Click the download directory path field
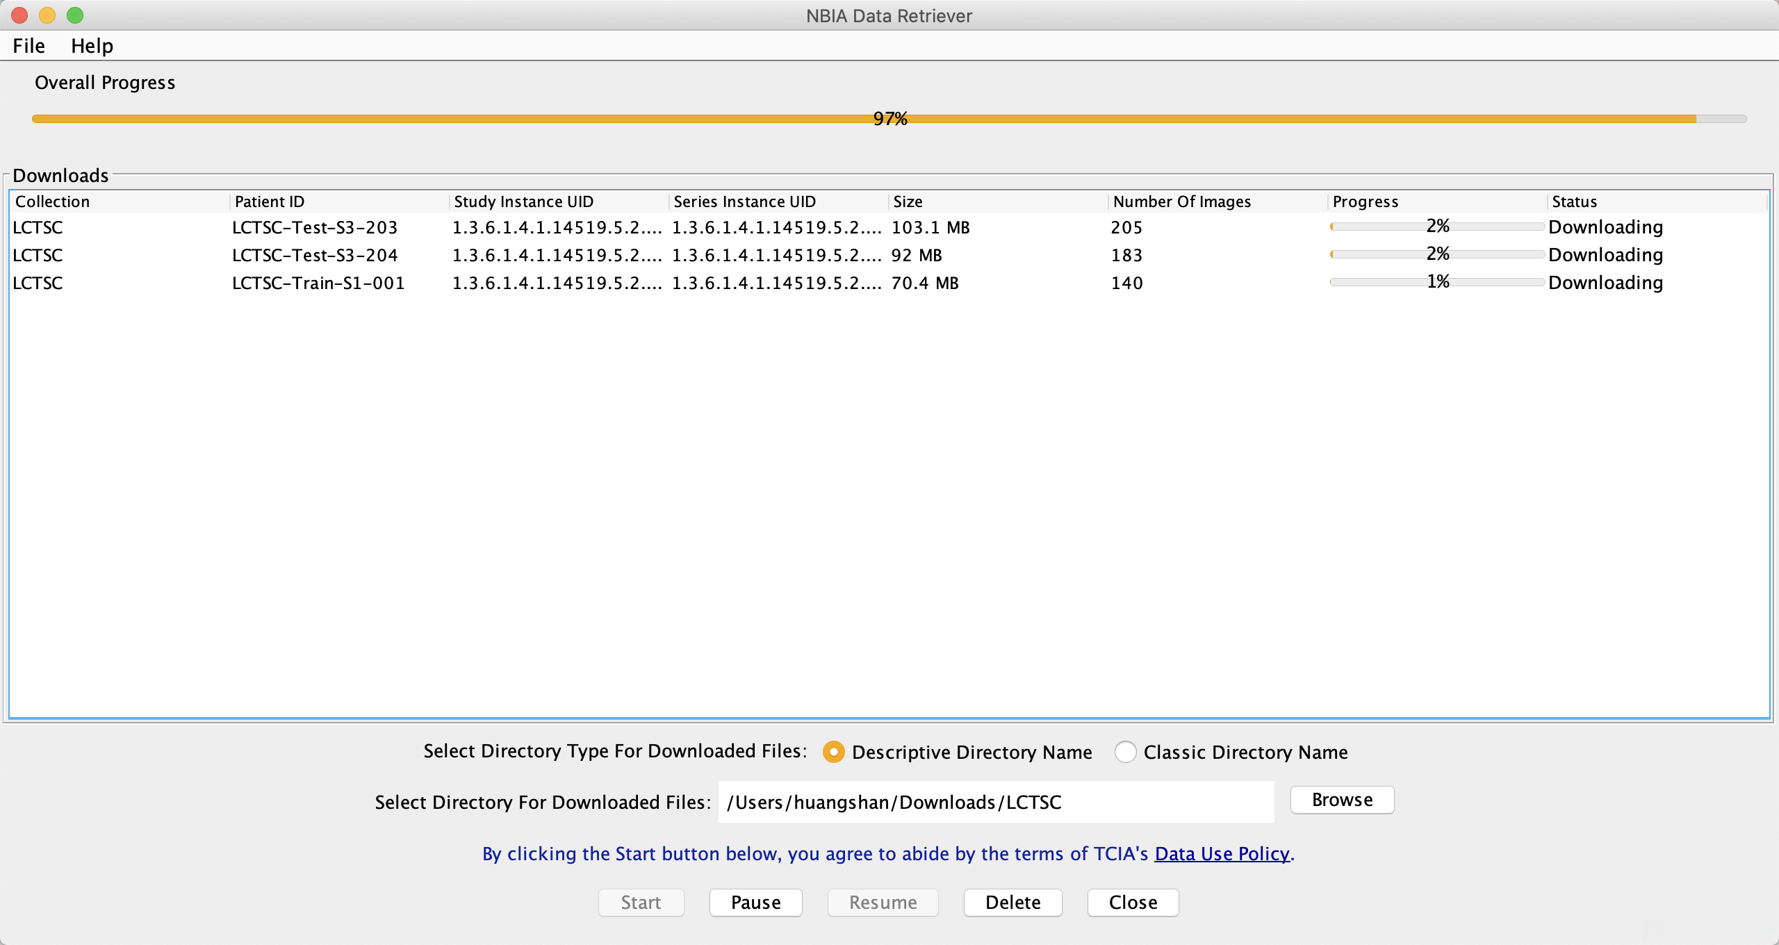This screenshot has width=1779, height=945. tap(996, 802)
